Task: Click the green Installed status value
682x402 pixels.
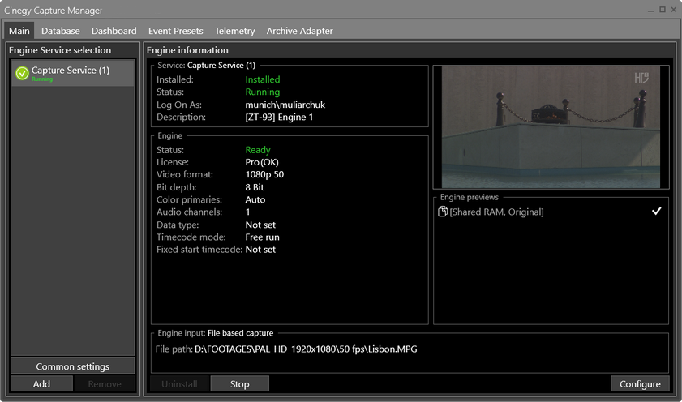Action: tap(262, 79)
